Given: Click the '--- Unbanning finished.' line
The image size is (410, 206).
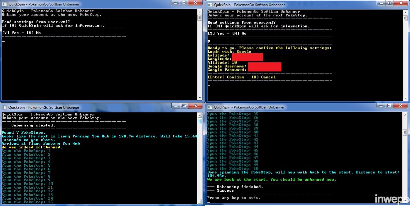Looking at the screenshot, I should pyautogui.click(x=235, y=187).
